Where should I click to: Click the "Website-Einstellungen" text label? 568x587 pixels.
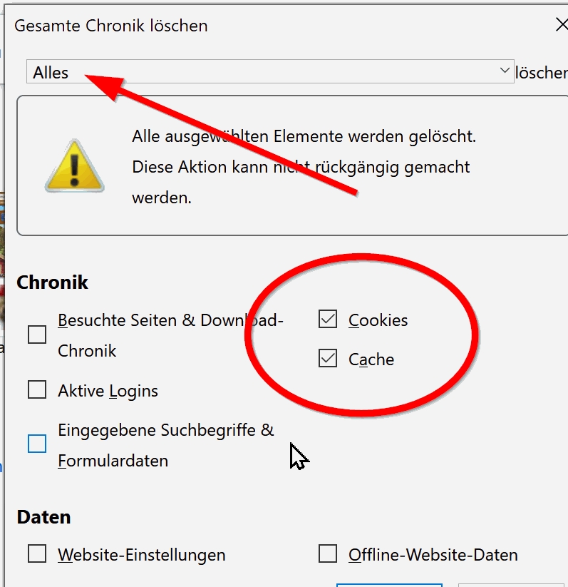pyautogui.click(x=141, y=555)
